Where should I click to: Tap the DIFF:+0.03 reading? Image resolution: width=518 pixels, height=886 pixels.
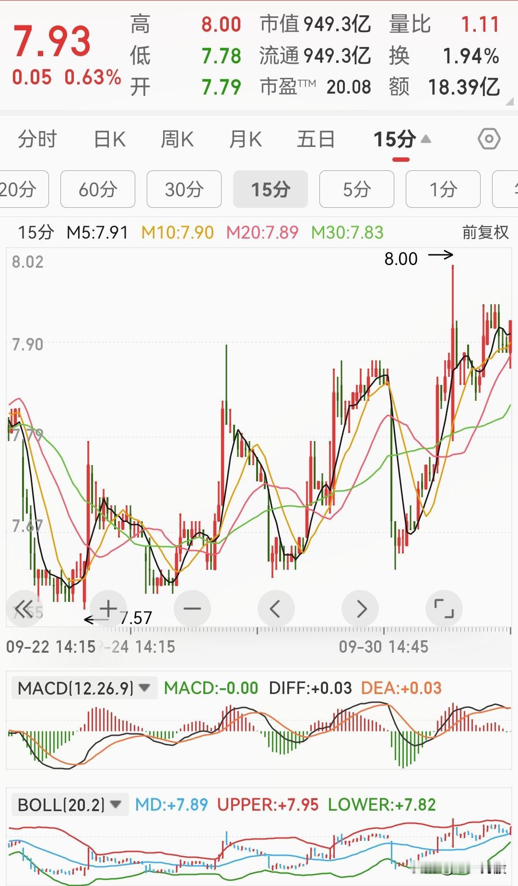tap(310, 688)
